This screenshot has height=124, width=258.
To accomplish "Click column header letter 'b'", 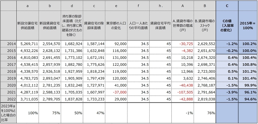I will point(50,6).
